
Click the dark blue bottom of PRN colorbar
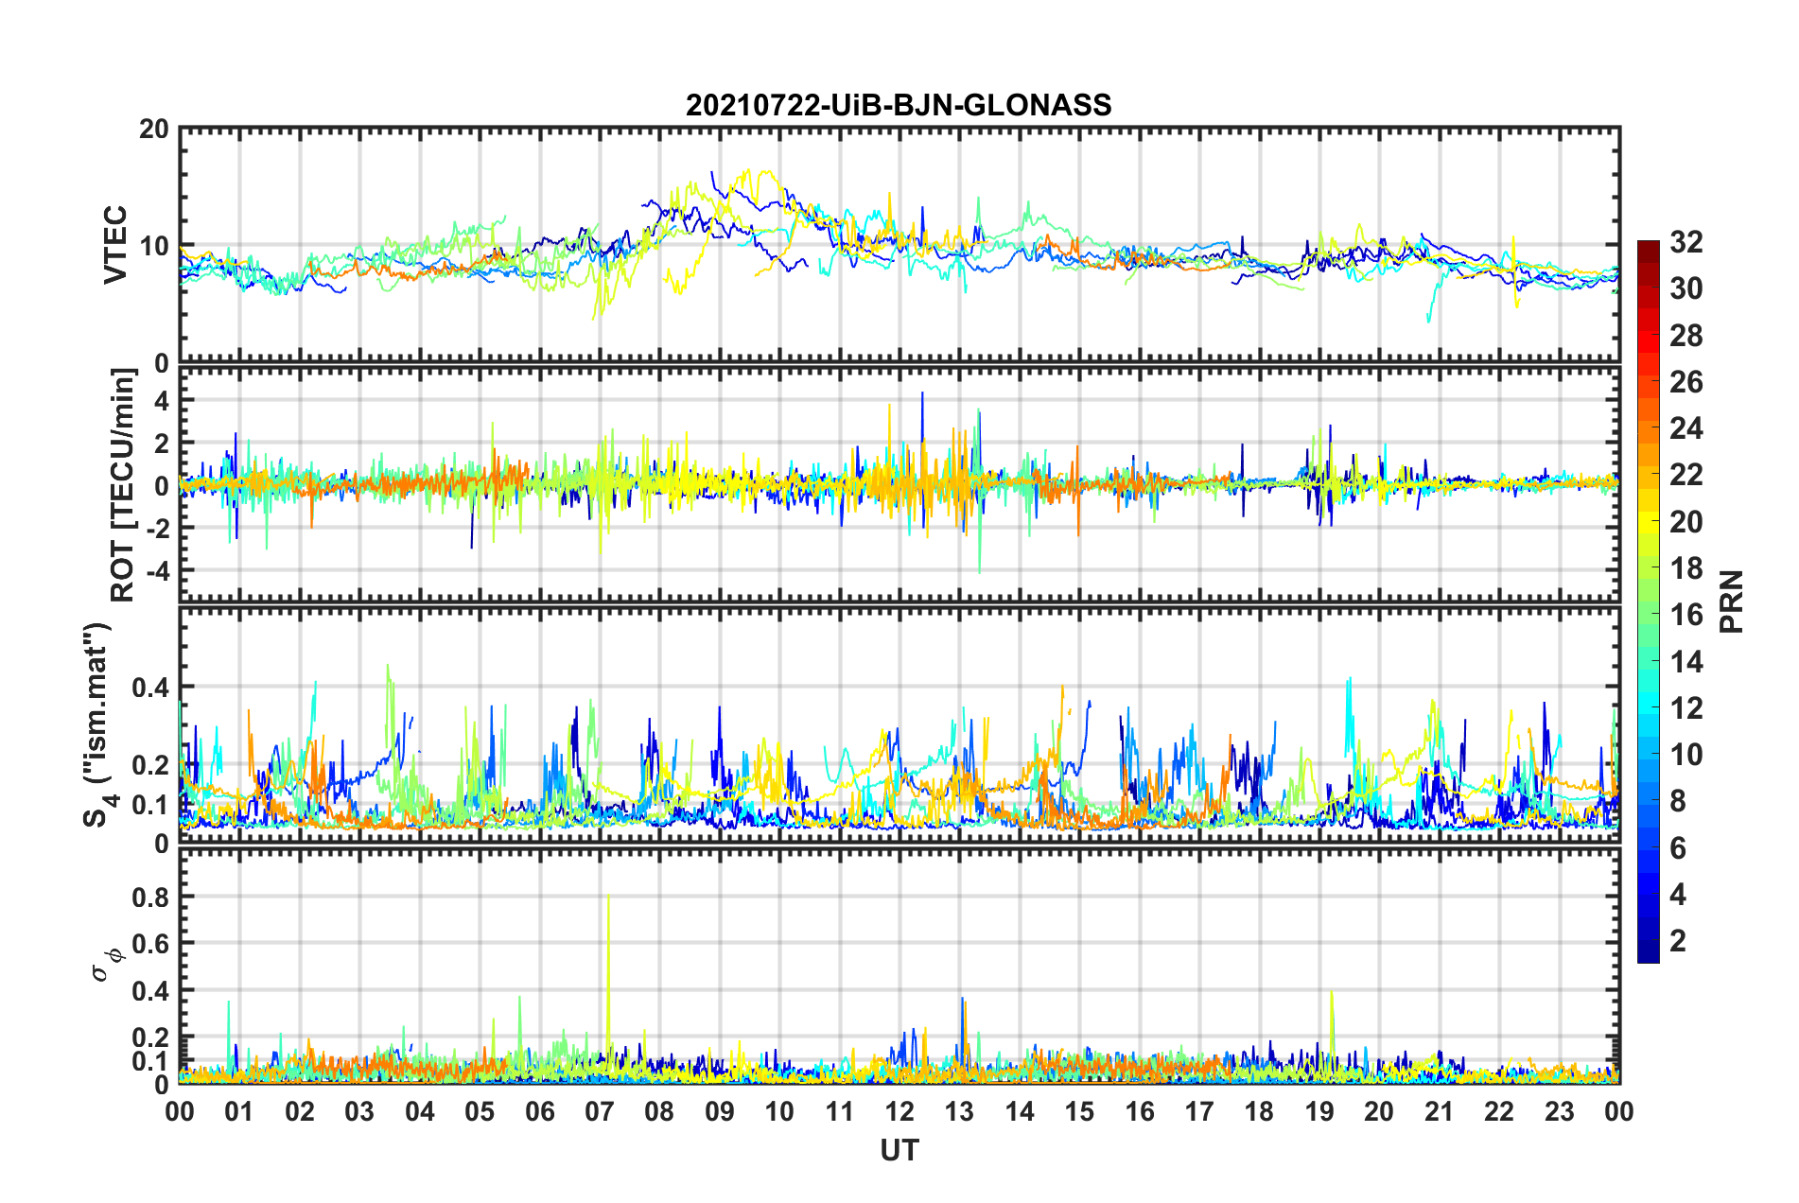[1648, 952]
